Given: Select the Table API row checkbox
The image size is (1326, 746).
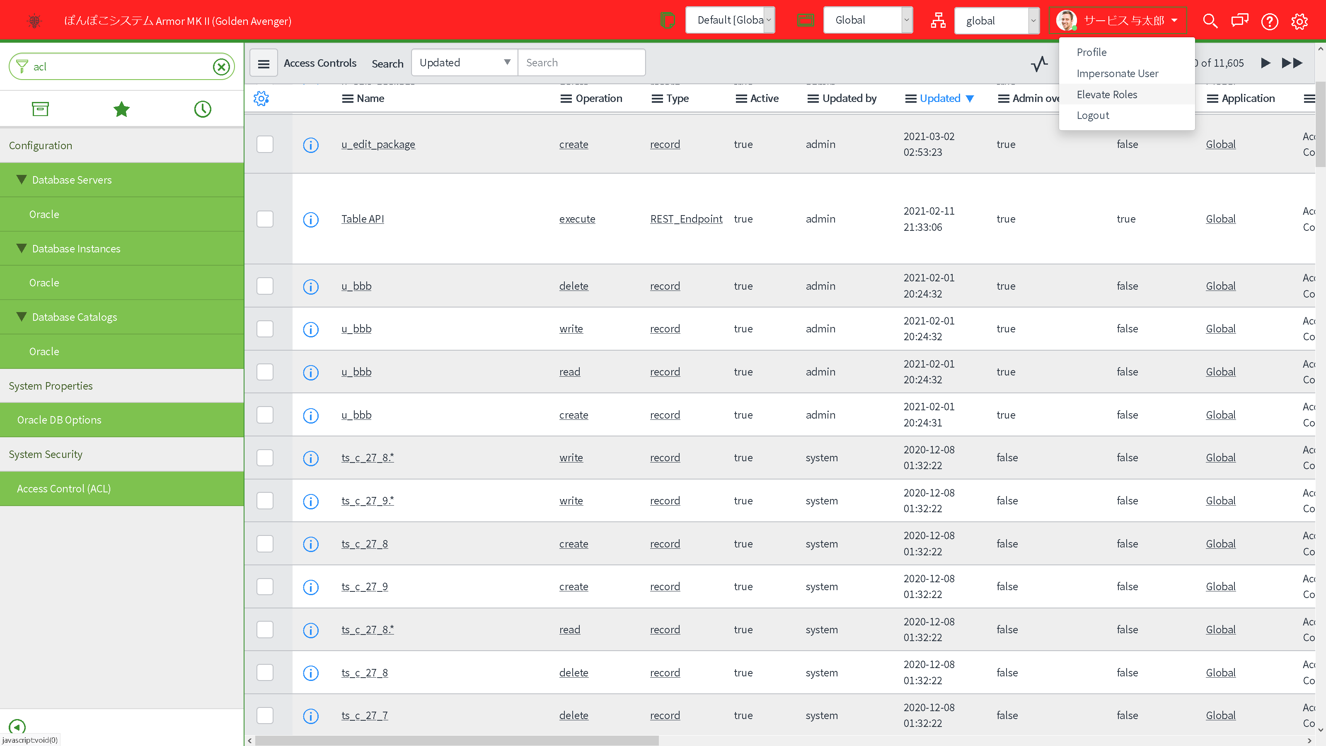Looking at the screenshot, I should click(x=265, y=219).
